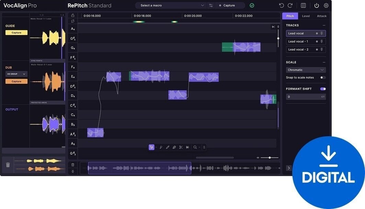Open the zoom tool options chevron

tap(199, 147)
